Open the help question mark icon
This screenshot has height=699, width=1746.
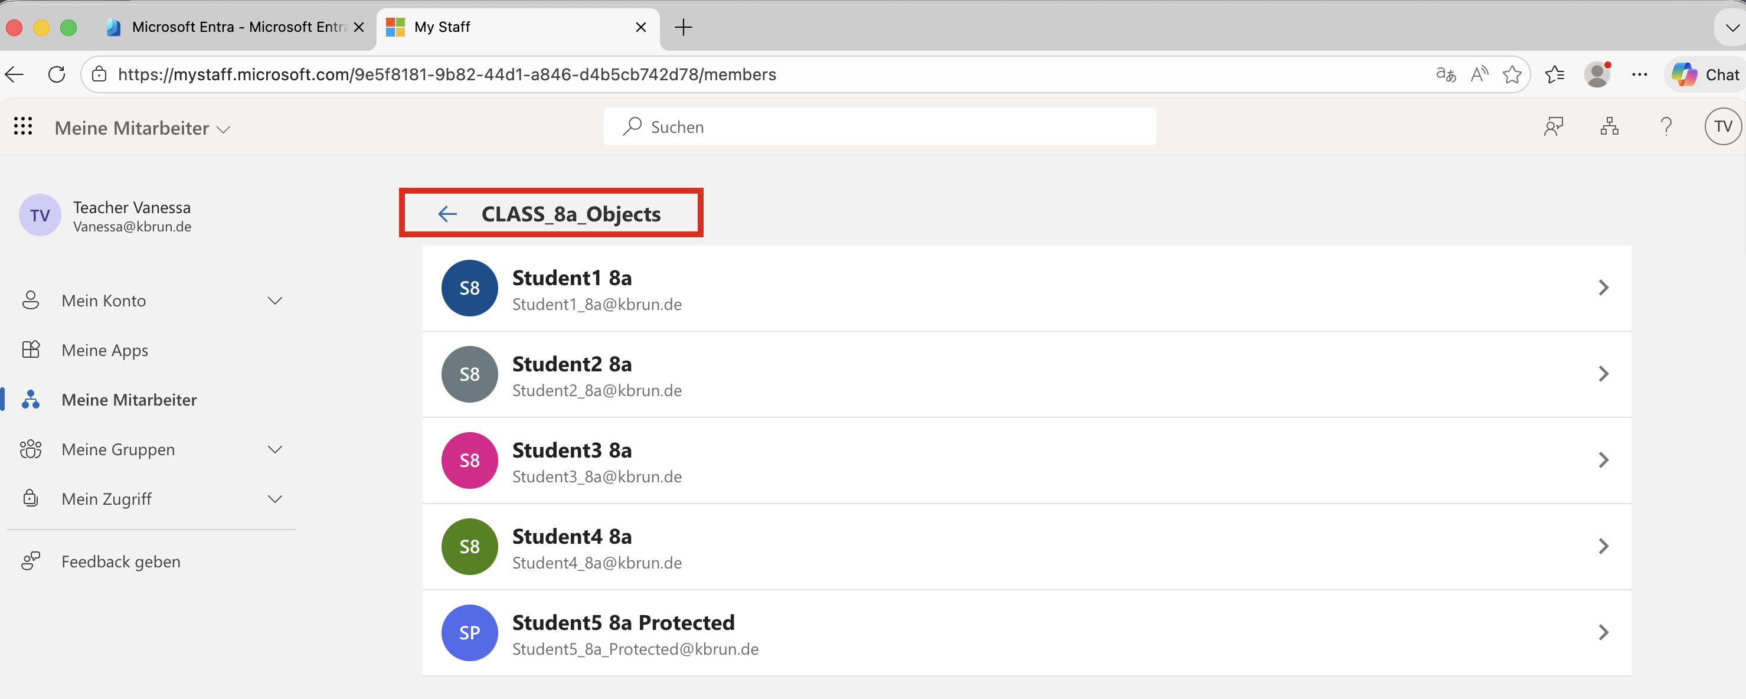(1666, 126)
